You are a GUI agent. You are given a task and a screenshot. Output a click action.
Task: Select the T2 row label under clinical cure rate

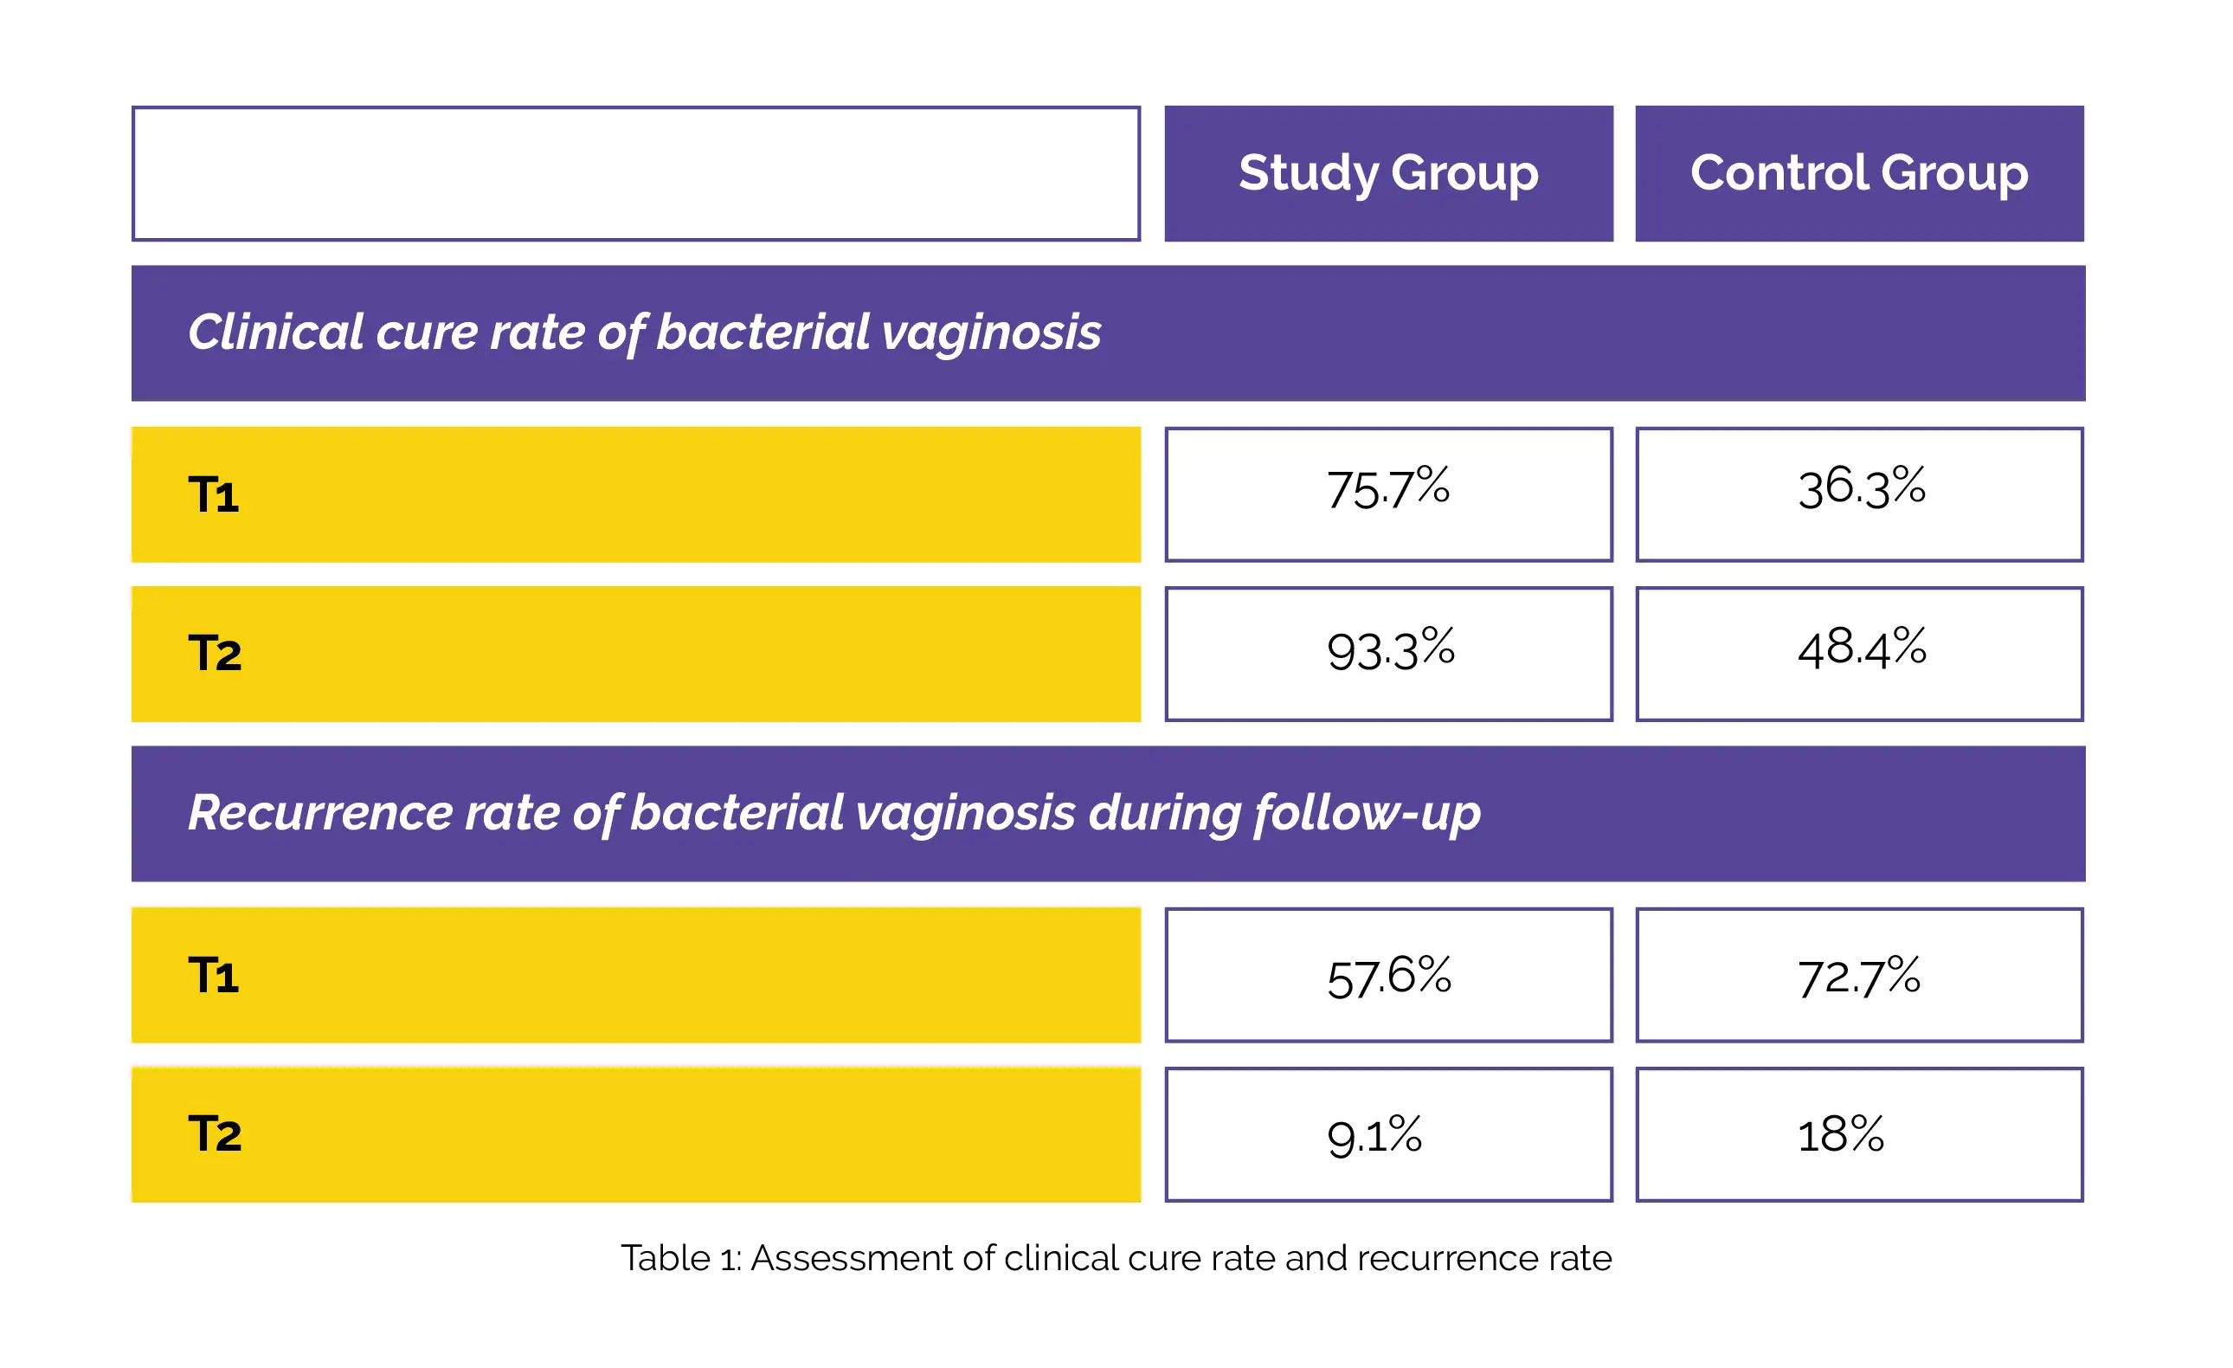tap(215, 654)
